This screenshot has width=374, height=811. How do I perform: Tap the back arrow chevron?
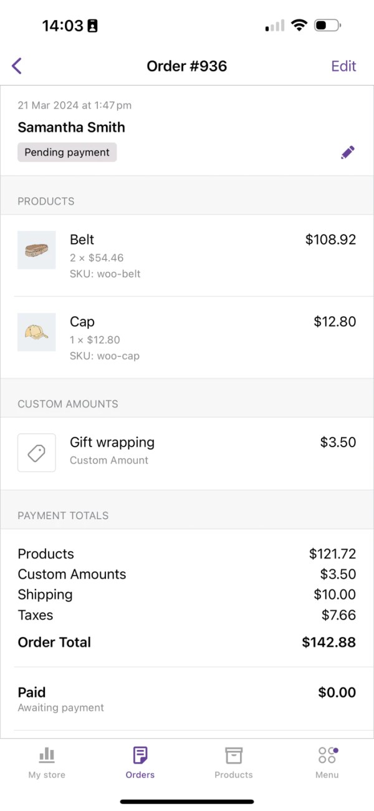click(17, 66)
